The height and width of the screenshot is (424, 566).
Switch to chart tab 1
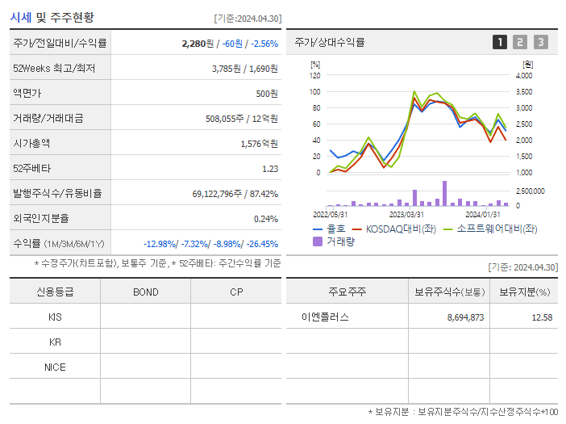click(x=500, y=42)
